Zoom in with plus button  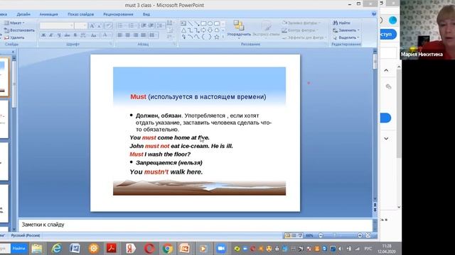pyautogui.click(x=360, y=236)
